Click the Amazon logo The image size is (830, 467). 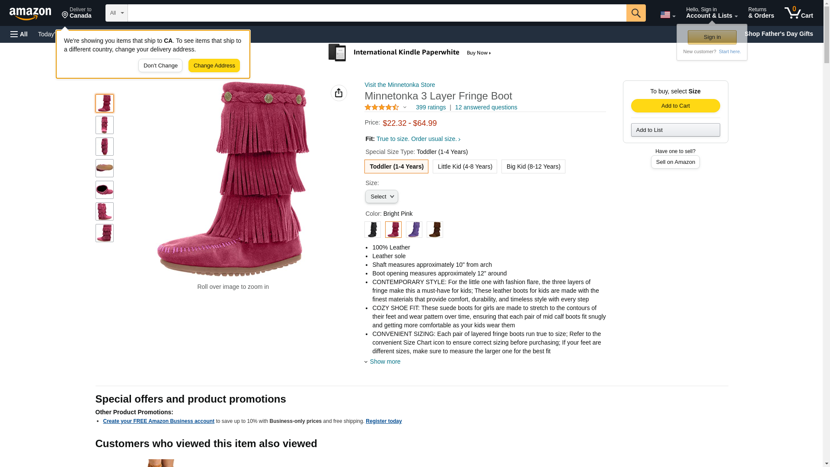click(x=30, y=13)
